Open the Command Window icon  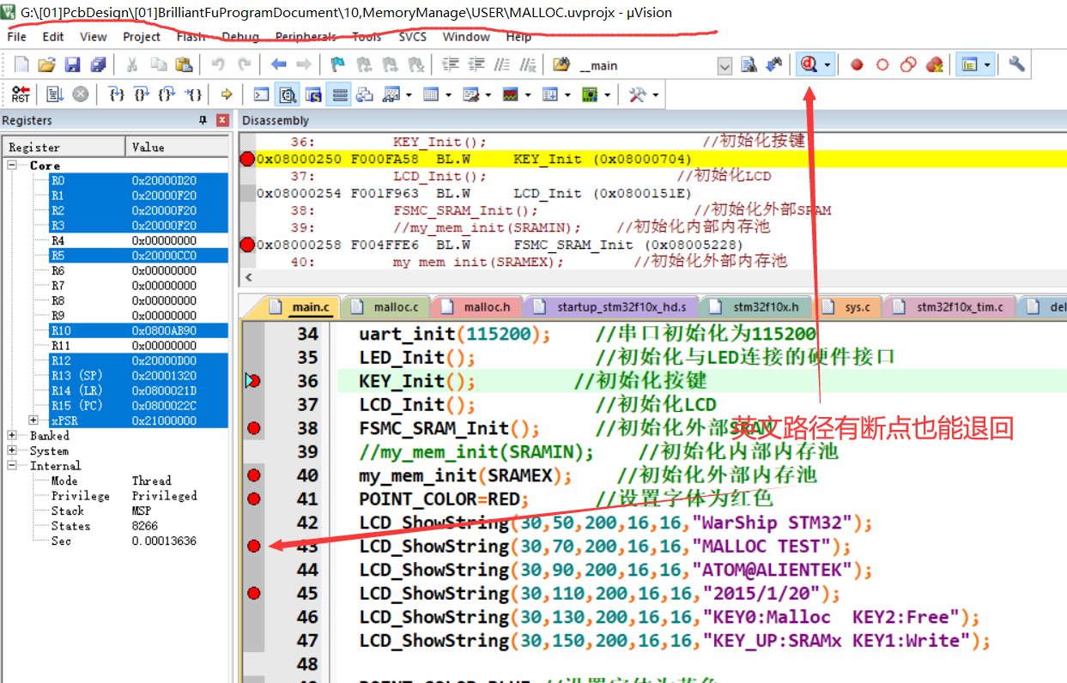260,94
